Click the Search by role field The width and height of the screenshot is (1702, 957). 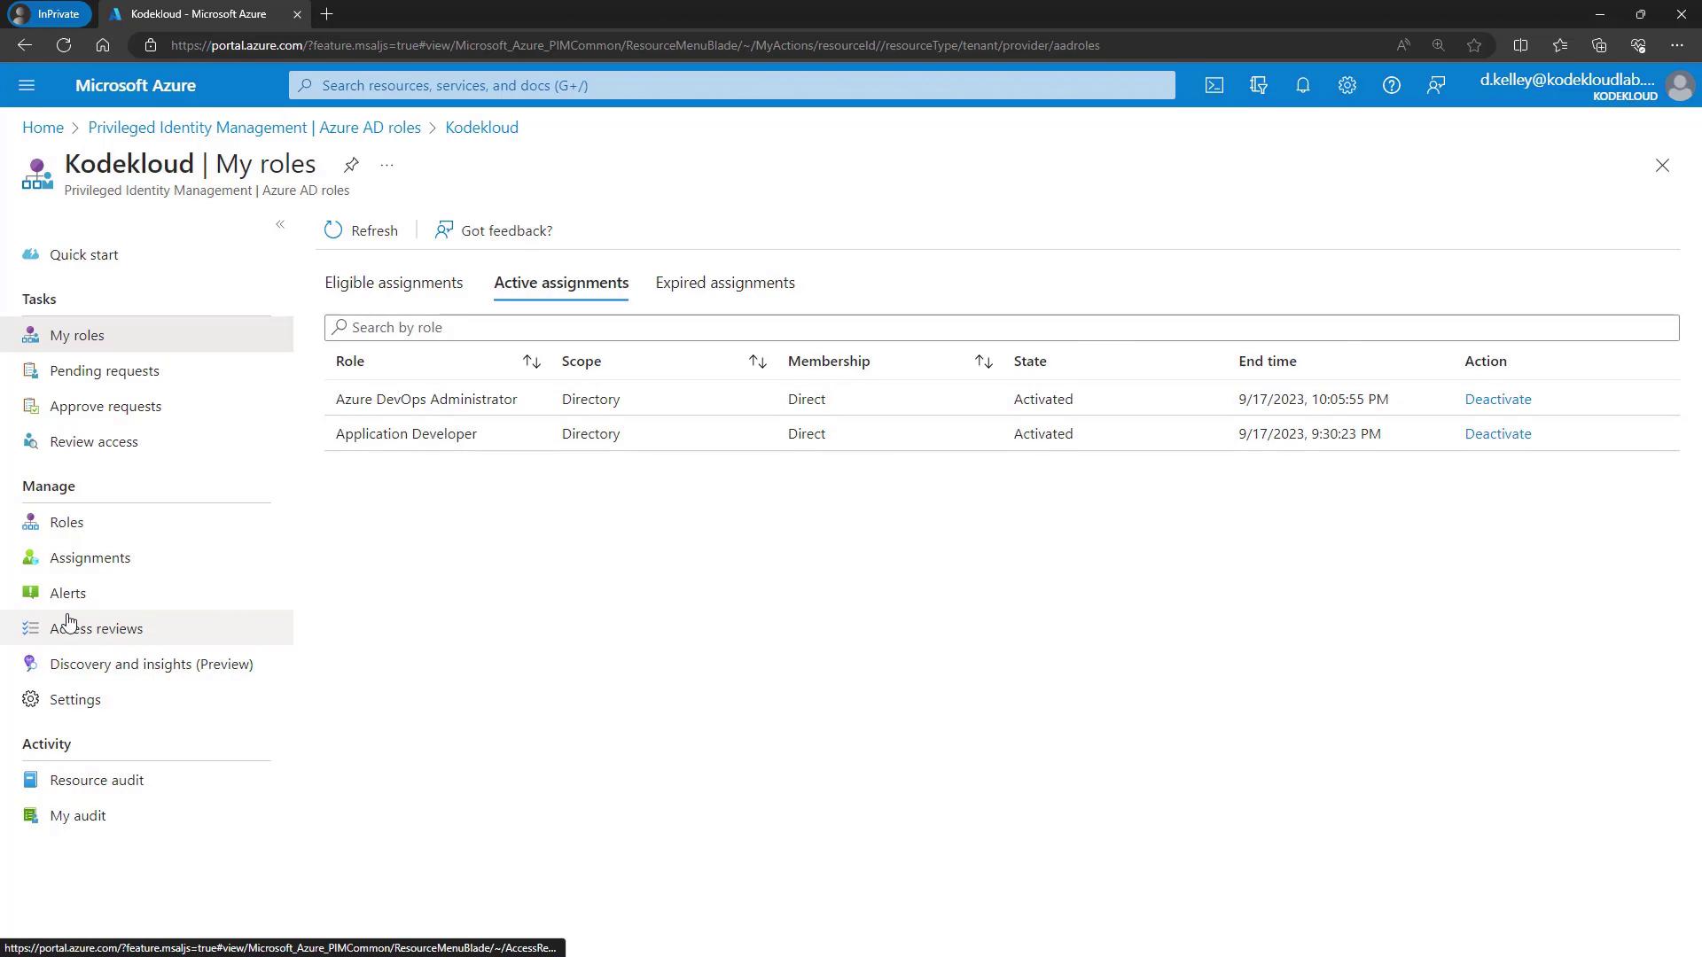(x=1002, y=328)
